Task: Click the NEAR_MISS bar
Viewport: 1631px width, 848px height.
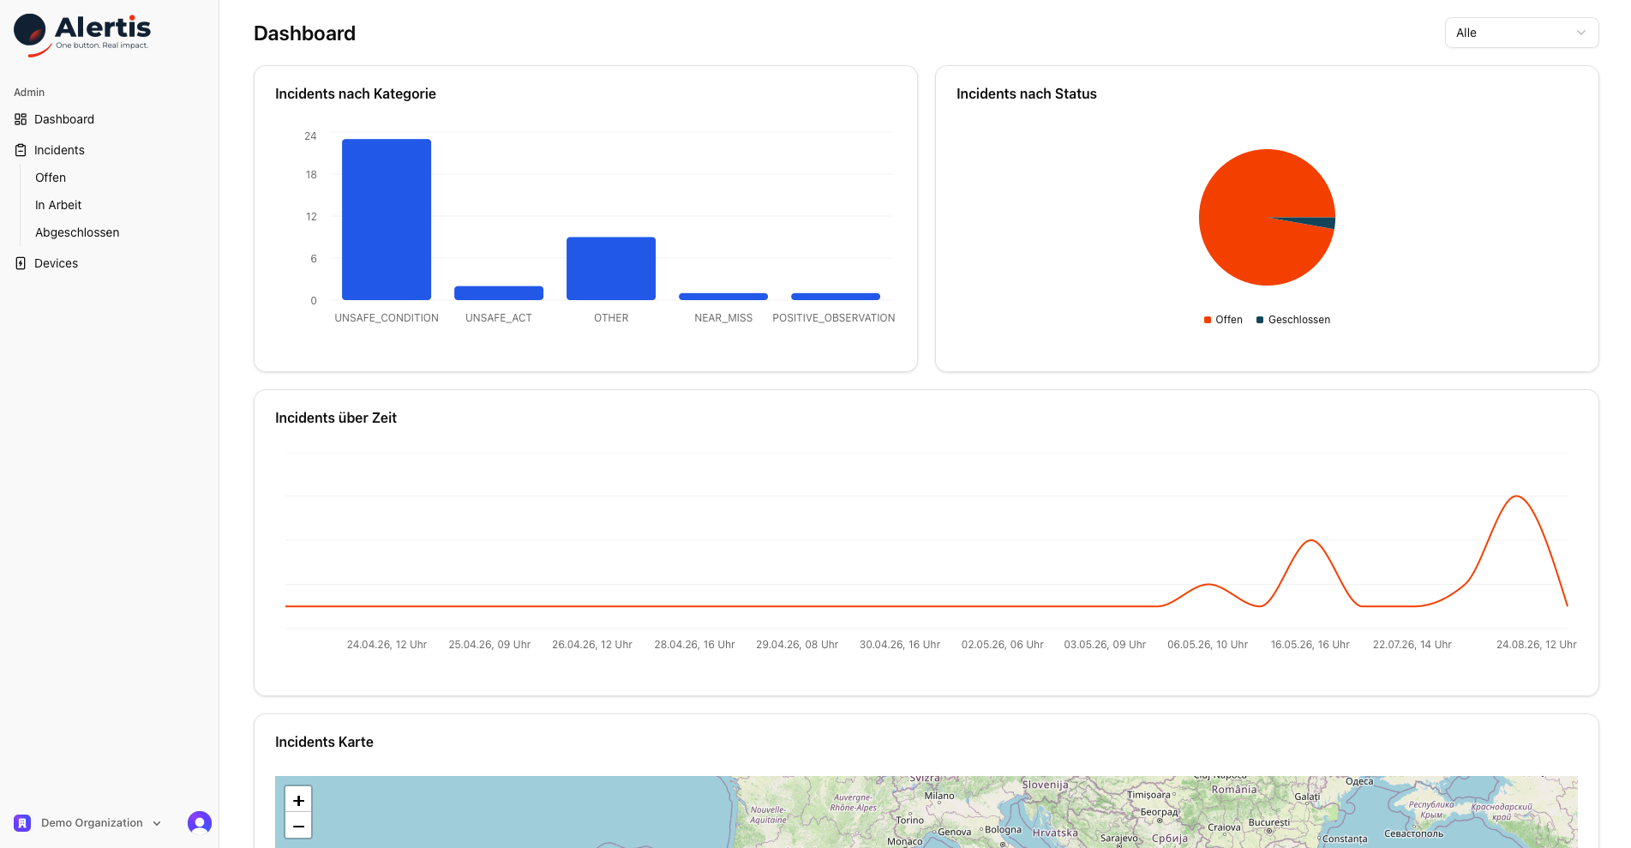Action: tap(723, 297)
